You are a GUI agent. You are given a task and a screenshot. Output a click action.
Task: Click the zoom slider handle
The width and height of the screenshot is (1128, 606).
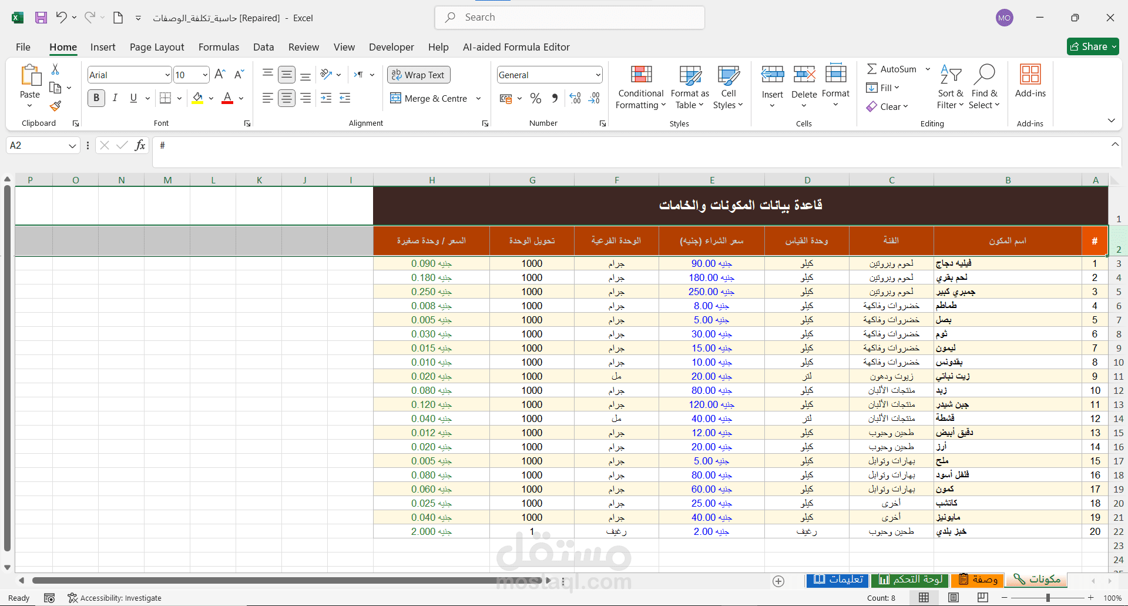click(x=1048, y=598)
